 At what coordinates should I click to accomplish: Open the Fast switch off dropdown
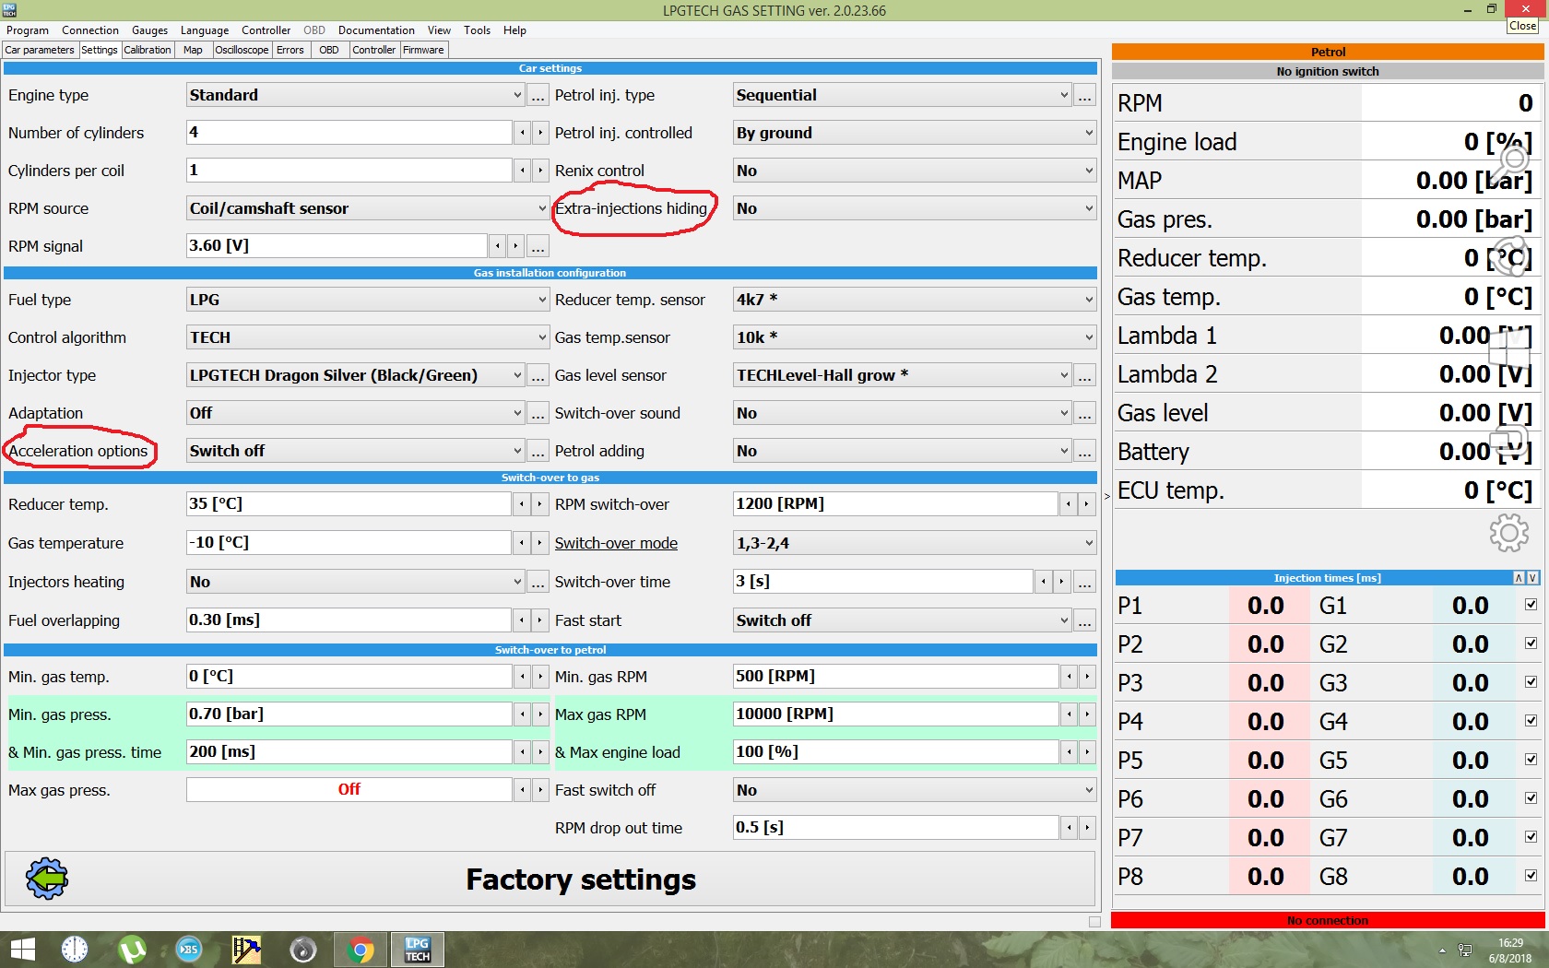pyautogui.click(x=915, y=790)
